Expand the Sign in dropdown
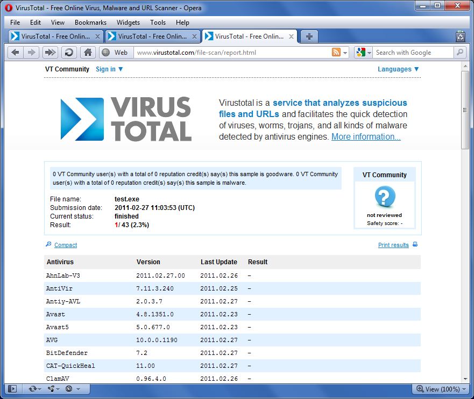The image size is (474, 399). (x=109, y=69)
